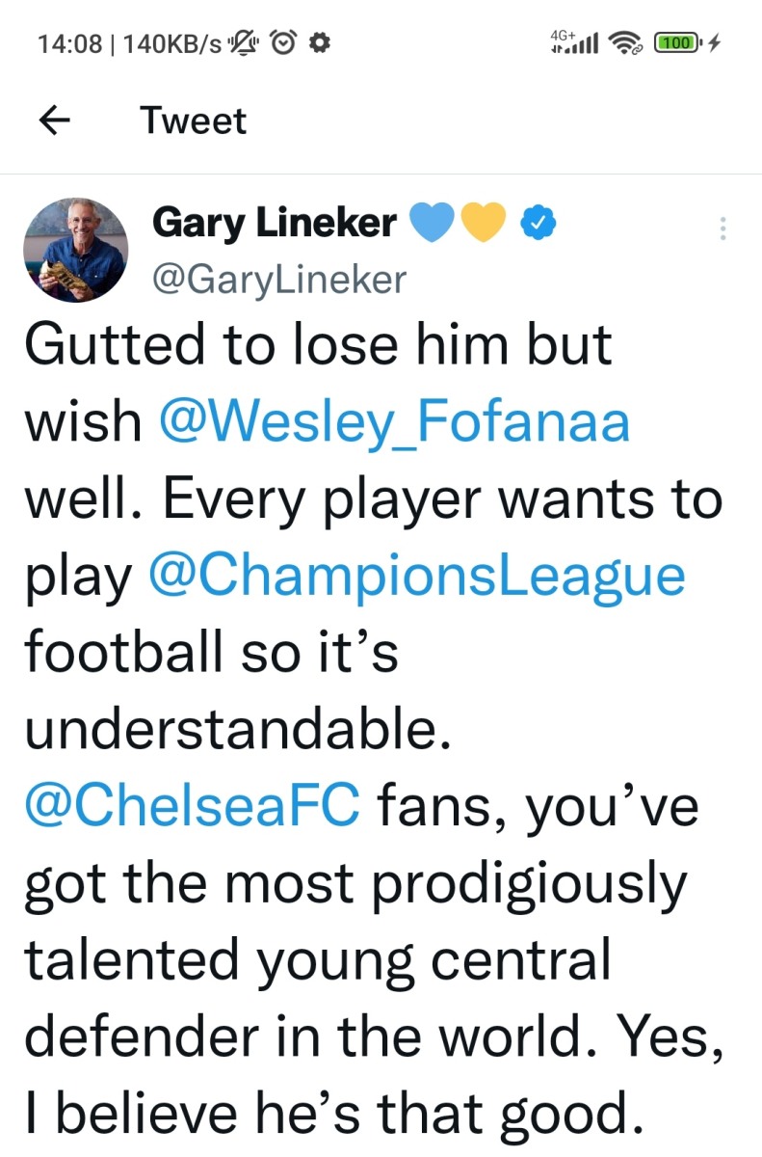Open the @ChampionsLeague mention
This screenshot has height=1157, width=762.
417,575
